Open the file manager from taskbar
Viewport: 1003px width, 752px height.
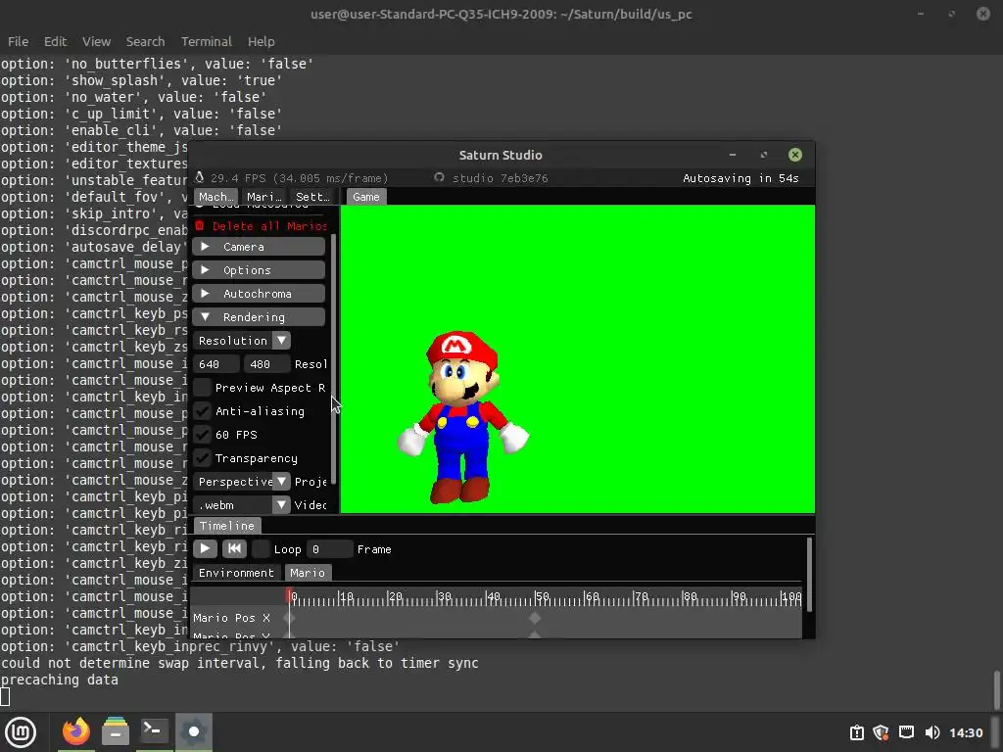coord(116,731)
